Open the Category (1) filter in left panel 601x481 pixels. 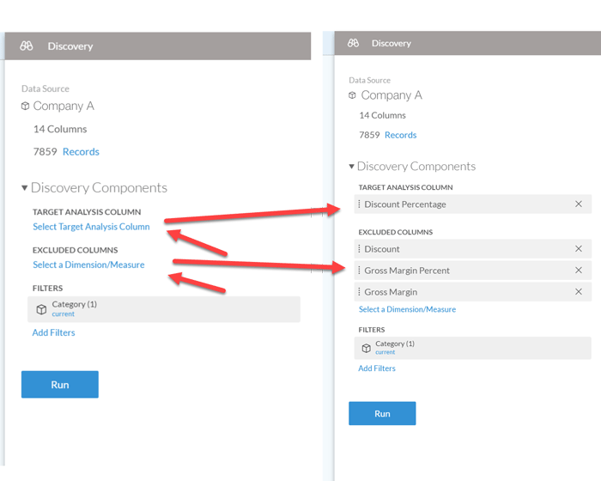click(x=164, y=309)
